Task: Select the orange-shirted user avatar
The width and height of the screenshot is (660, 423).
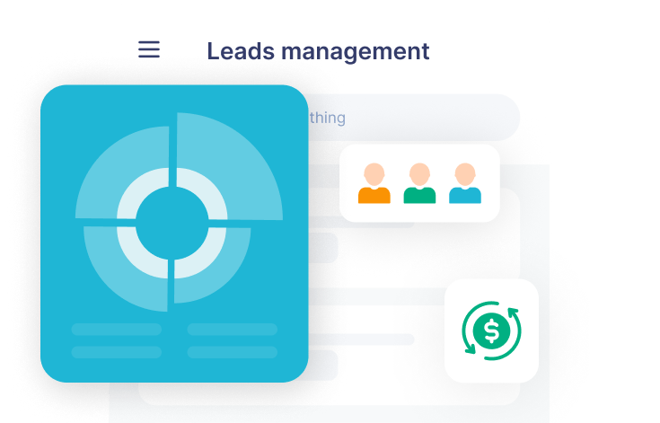Action: coord(374,183)
